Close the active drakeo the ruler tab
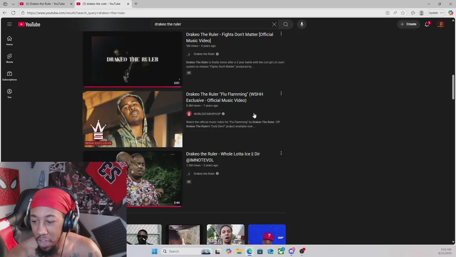The height and width of the screenshot is (257, 456). (128, 4)
